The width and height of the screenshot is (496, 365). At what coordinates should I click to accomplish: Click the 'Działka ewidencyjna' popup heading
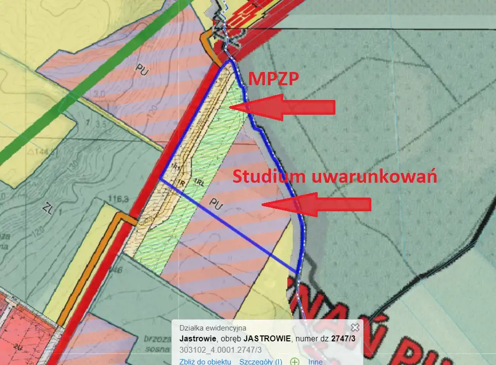point(213,328)
